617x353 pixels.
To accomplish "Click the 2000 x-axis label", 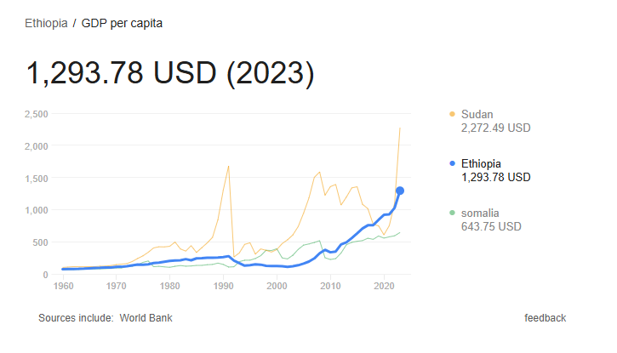I will pos(277,287).
